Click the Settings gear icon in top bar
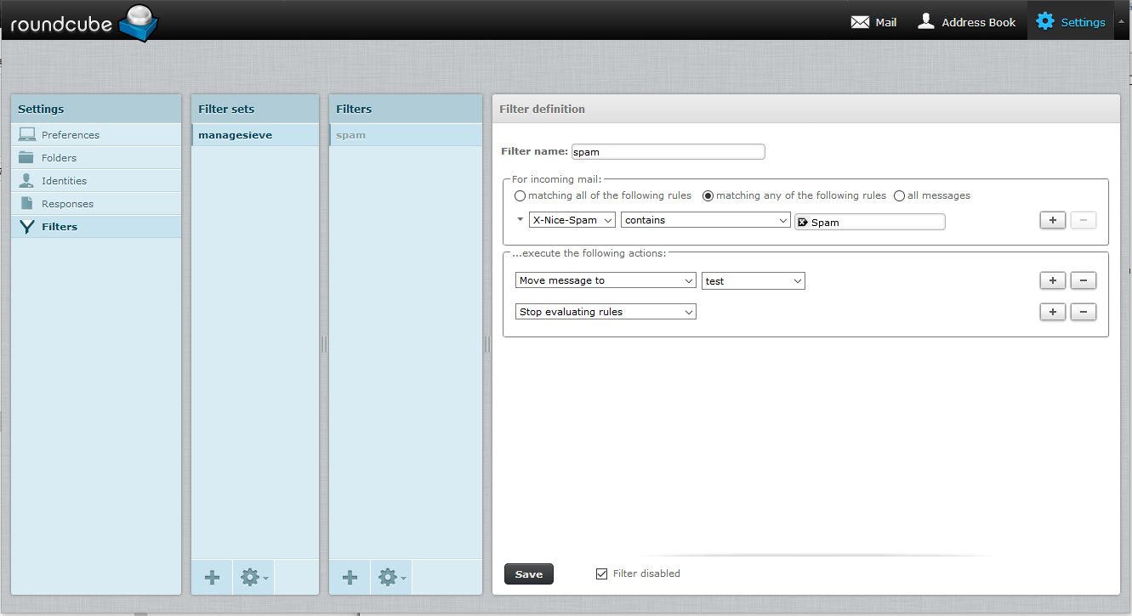Image resolution: width=1132 pixels, height=616 pixels. click(1045, 22)
